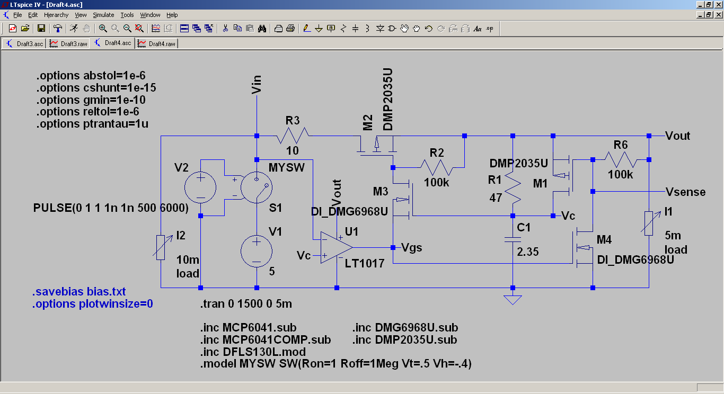Click the .options ptrantau=1u directive
The image size is (724, 394).
point(92,124)
